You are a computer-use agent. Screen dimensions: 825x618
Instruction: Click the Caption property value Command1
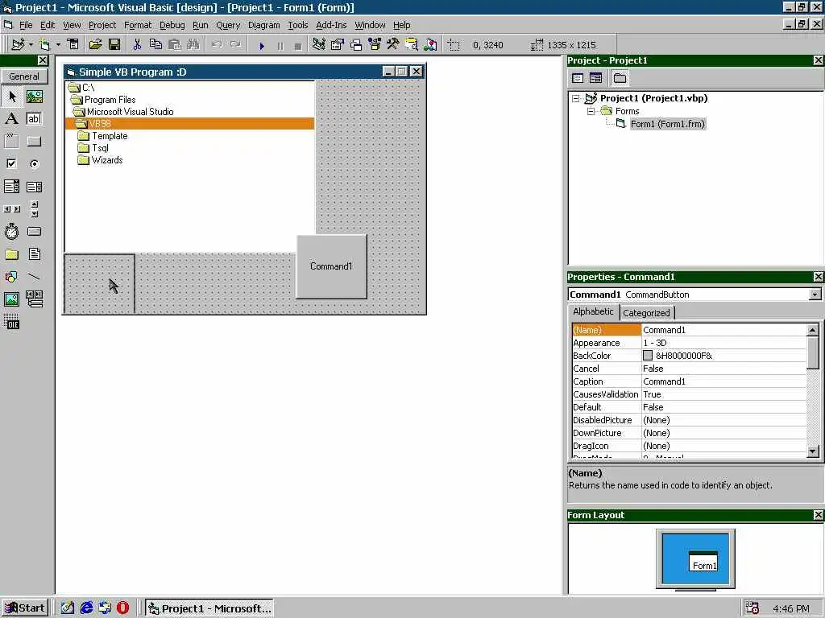(x=724, y=381)
